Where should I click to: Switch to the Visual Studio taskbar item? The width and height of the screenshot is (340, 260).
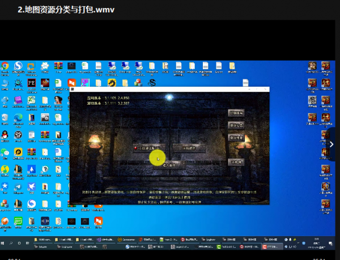pyautogui.click(x=105, y=240)
